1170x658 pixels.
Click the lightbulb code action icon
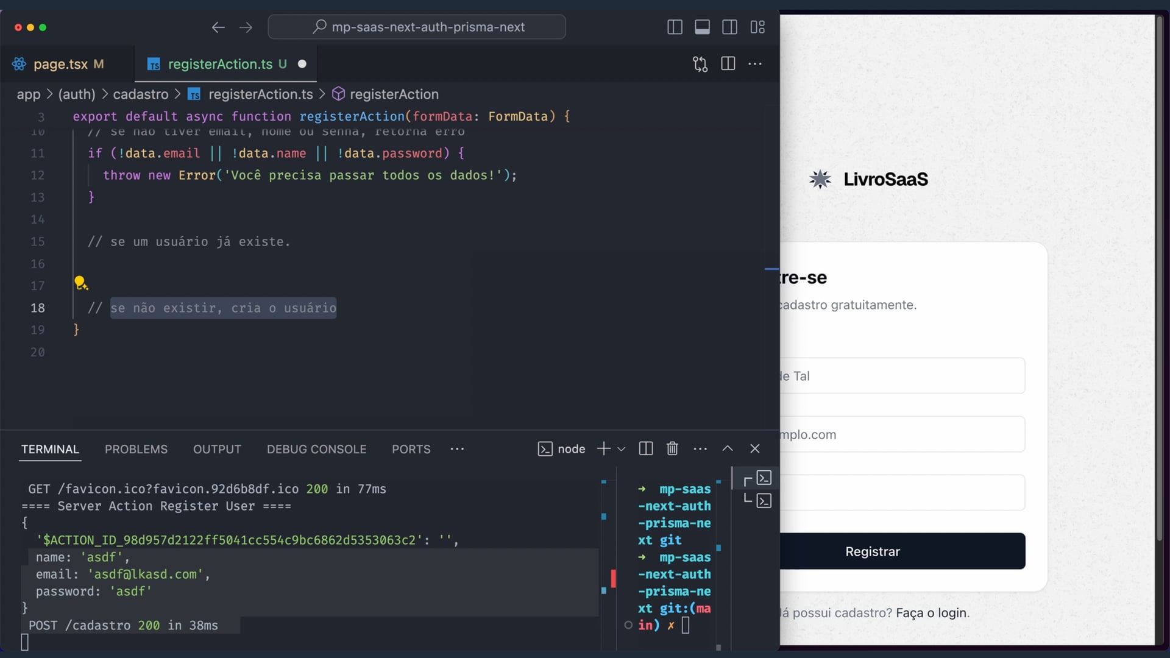point(80,283)
